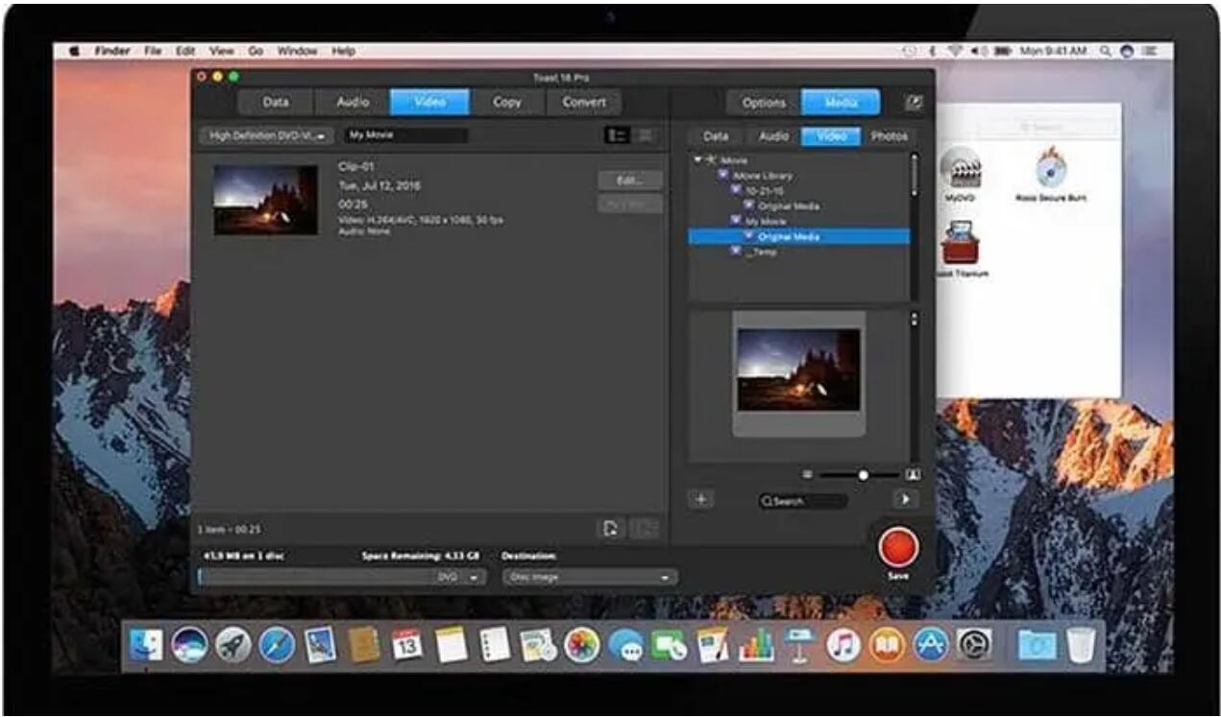This screenshot has height=717, width=1221.
Task: Collapse the iMovie tree root
Action: (x=697, y=159)
